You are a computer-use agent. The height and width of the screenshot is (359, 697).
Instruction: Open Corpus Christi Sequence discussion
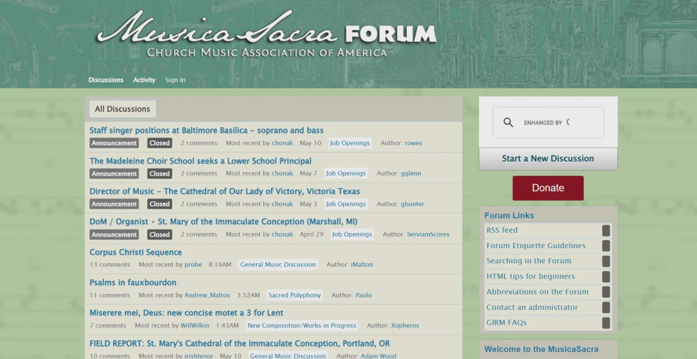tap(136, 252)
